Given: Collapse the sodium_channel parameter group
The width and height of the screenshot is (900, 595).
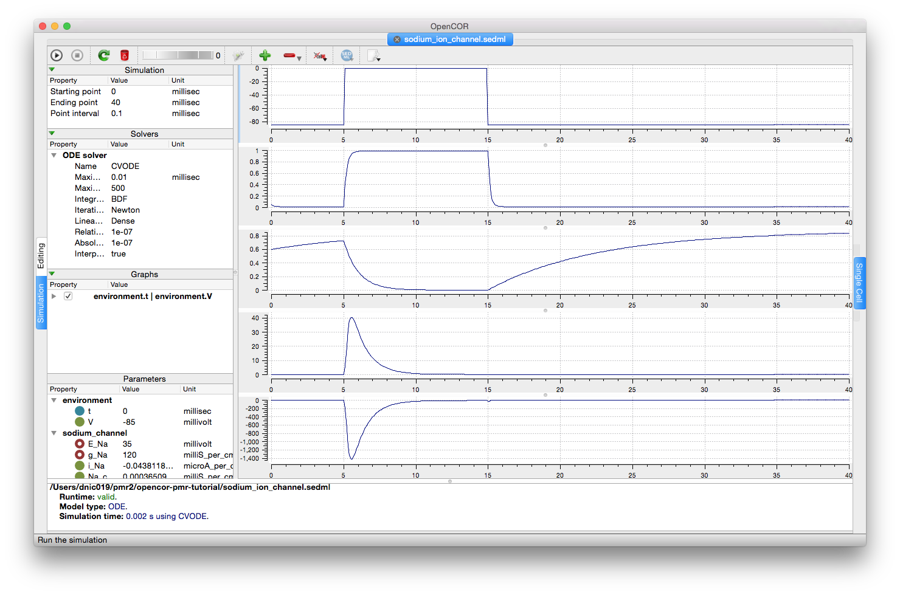Looking at the screenshot, I should point(54,433).
